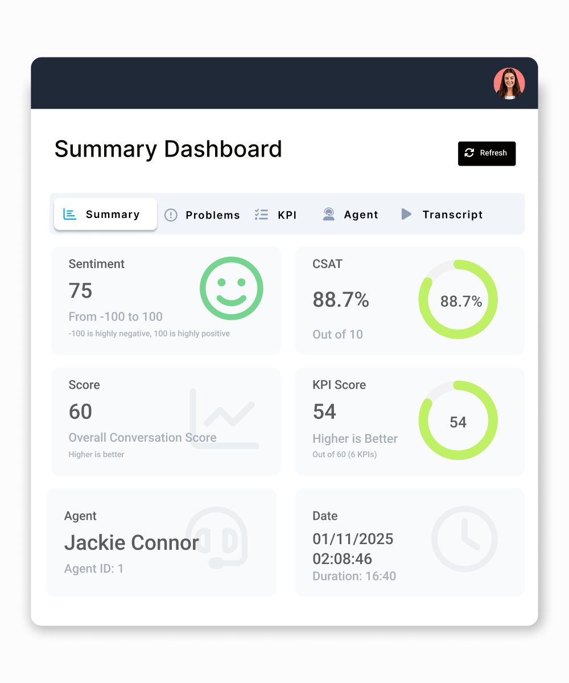Viewport: 569px width, 683px height.
Task: Open the Transcript tab
Action: click(452, 215)
